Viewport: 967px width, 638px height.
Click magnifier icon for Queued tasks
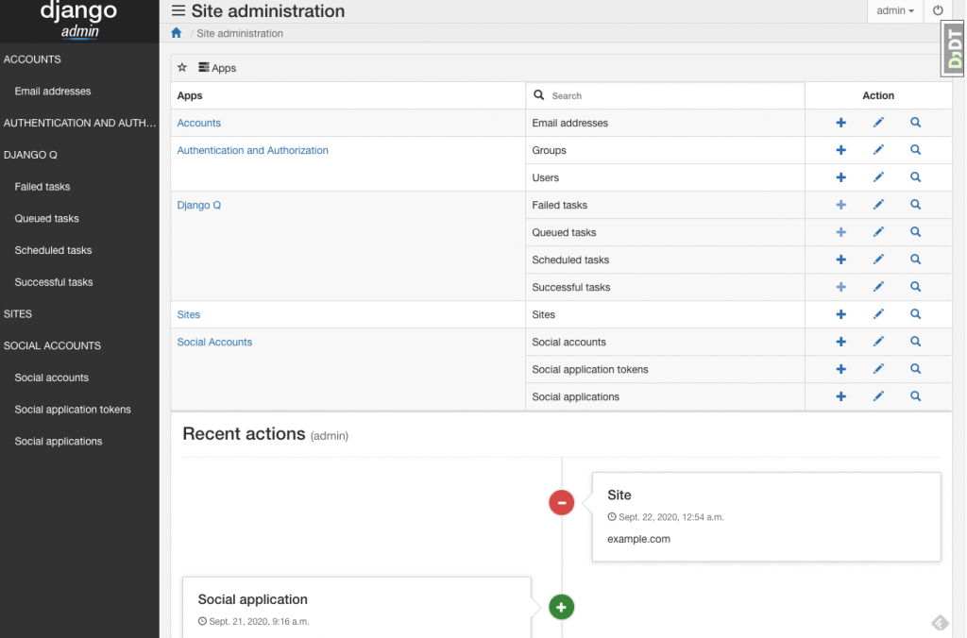coord(915,232)
